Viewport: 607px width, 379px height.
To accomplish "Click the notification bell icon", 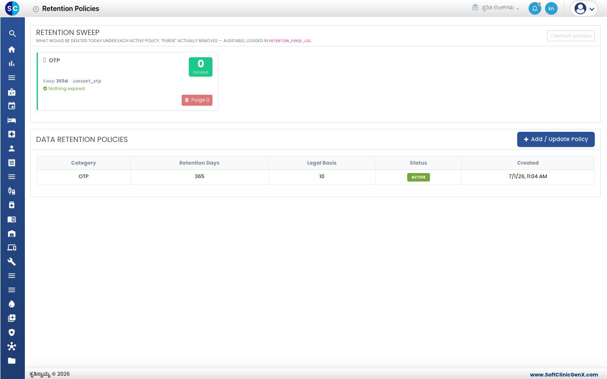I will [535, 8].
